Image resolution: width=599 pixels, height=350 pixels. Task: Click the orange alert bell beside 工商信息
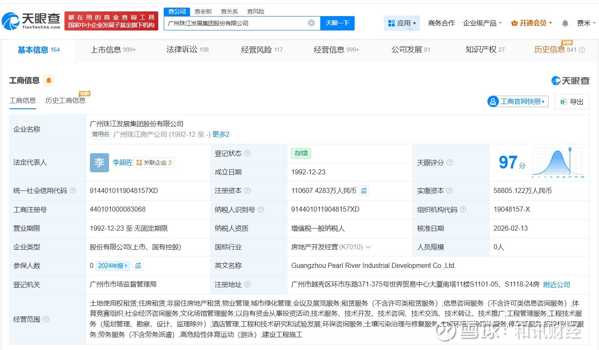(49, 80)
